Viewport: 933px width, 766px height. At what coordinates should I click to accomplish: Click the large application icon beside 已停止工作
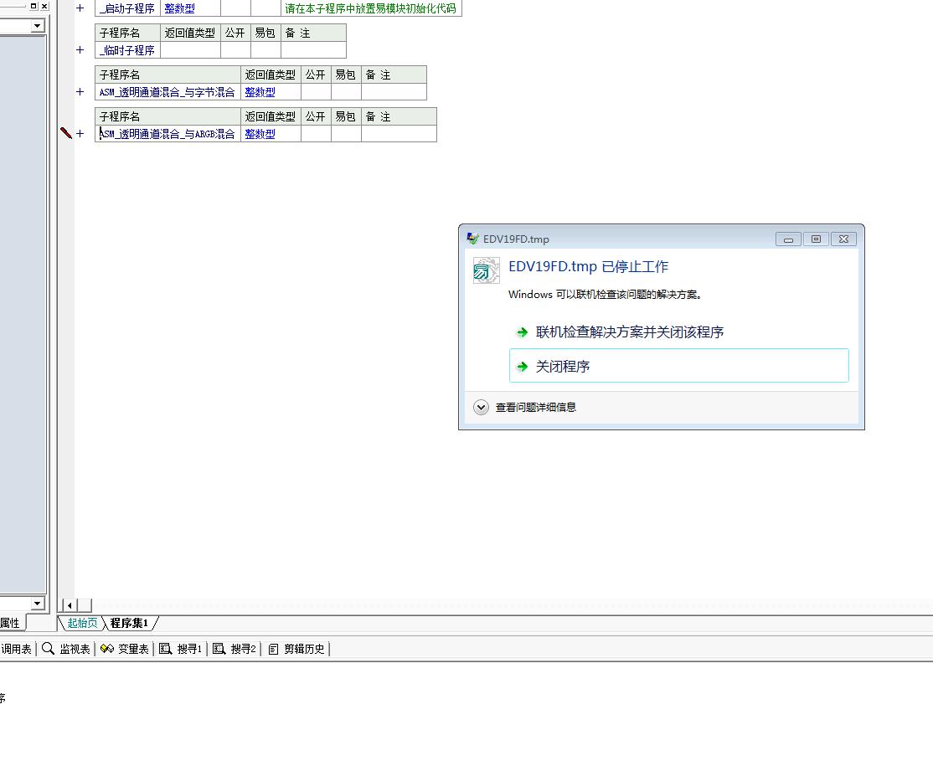click(x=486, y=270)
